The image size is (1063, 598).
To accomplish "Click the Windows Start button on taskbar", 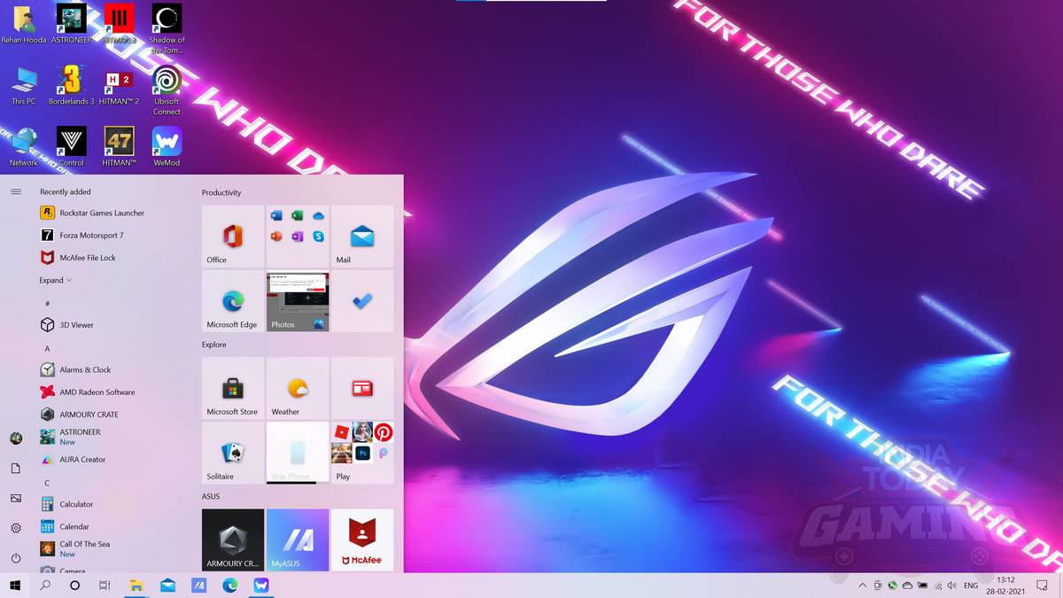I will click(x=15, y=586).
